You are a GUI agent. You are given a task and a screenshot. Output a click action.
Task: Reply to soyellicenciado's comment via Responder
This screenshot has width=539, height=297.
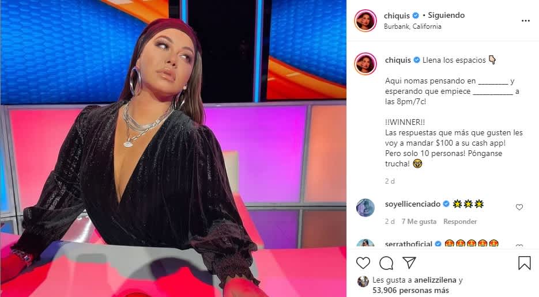tap(460, 222)
